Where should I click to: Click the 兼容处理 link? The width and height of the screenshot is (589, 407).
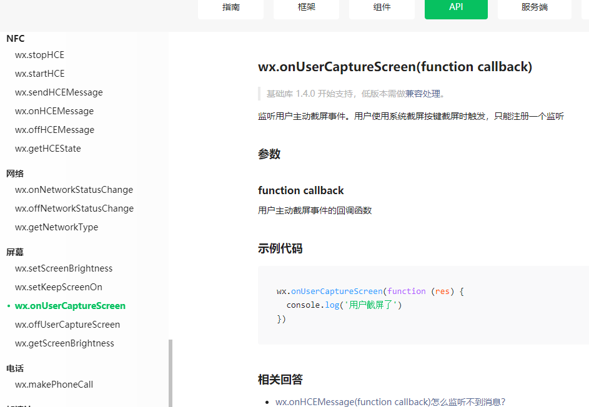[x=422, y=94]
